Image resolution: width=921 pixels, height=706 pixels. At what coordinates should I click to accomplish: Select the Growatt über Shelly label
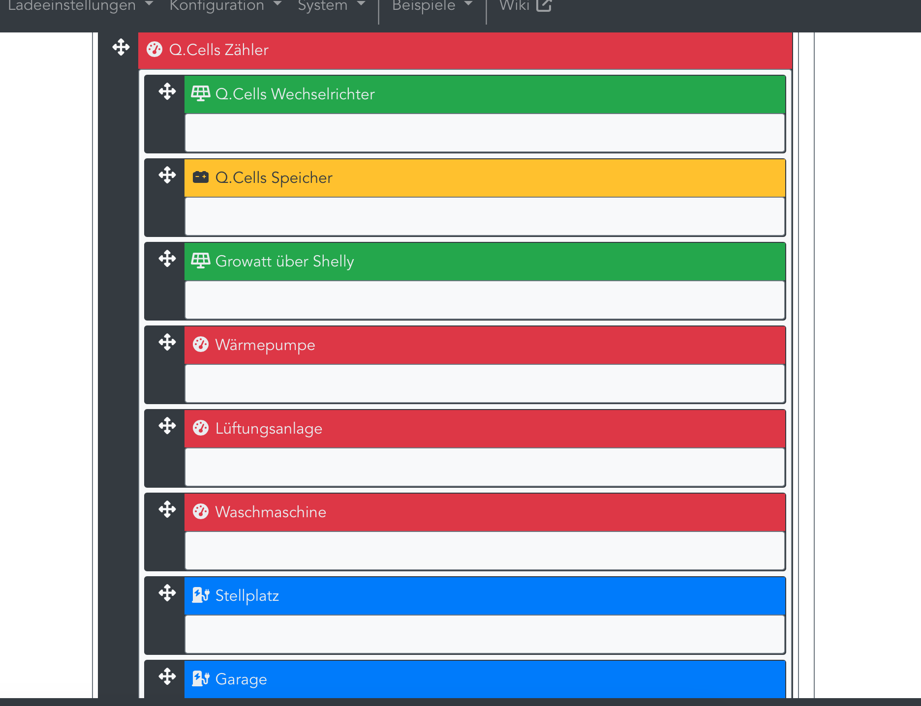(x=285, y=261)
